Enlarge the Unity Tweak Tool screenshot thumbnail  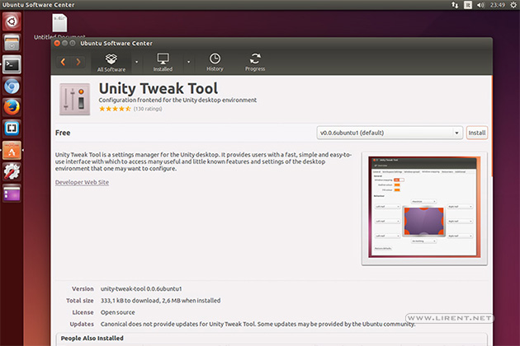424,208
